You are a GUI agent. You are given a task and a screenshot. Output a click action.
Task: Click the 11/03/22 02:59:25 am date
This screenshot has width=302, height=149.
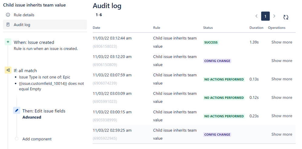tap(112, 130)
